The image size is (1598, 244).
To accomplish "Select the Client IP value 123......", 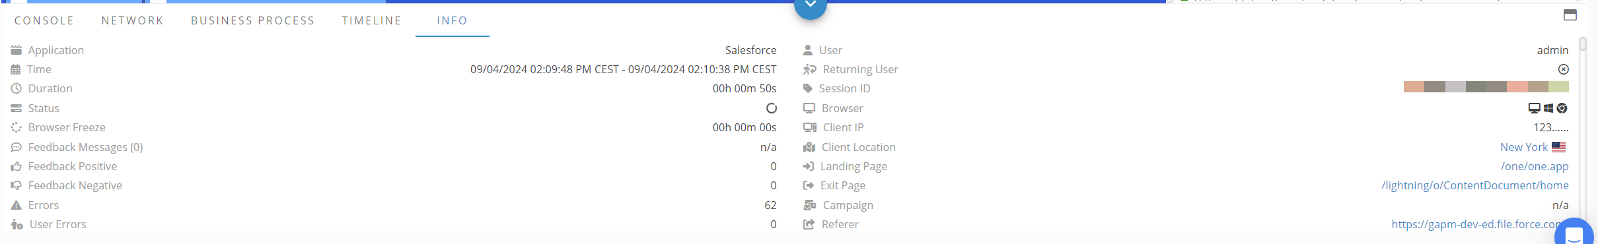I will [x=1551, y=127].
